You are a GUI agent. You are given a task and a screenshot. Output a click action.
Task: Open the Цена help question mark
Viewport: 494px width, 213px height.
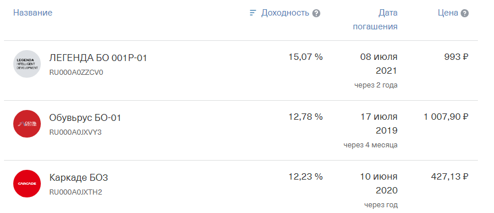click(465, 13)
